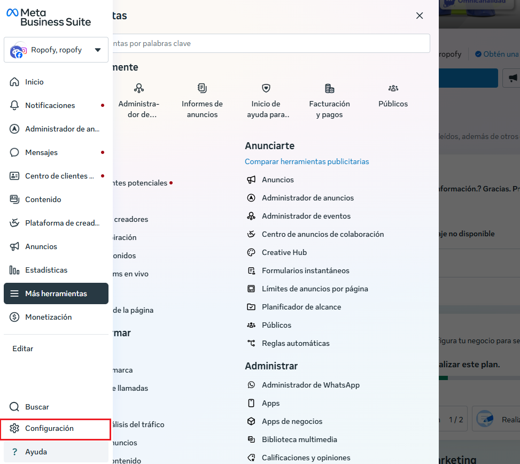Open Públicos shortcut tile at top
Image resolution: width=520 pixels, height=464 pixels.
click(393, 96)
